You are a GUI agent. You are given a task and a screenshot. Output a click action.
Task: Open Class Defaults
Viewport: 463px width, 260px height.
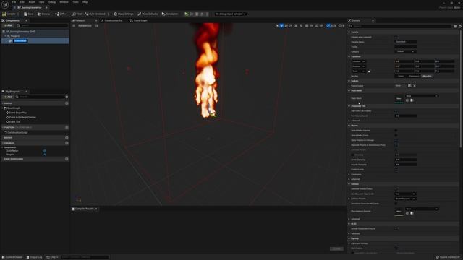148,14
